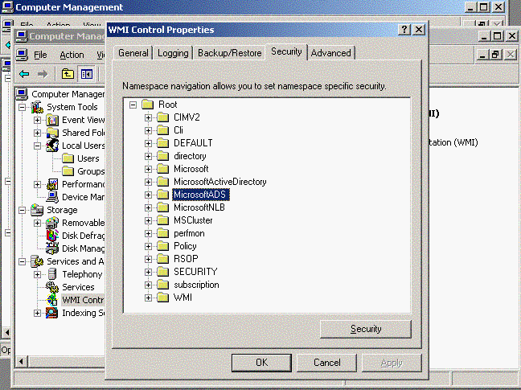Image resolution: width=521 pixels, height=390 pixels.
Task: Expand the CIMV2 namespace
Action: point(148,117)
